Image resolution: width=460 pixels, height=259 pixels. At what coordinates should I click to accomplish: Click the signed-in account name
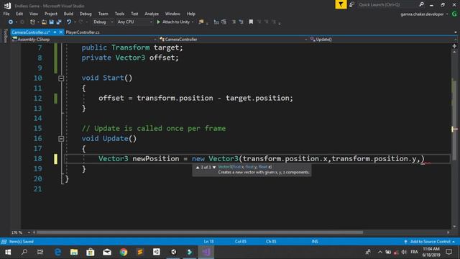pos(422,14)
